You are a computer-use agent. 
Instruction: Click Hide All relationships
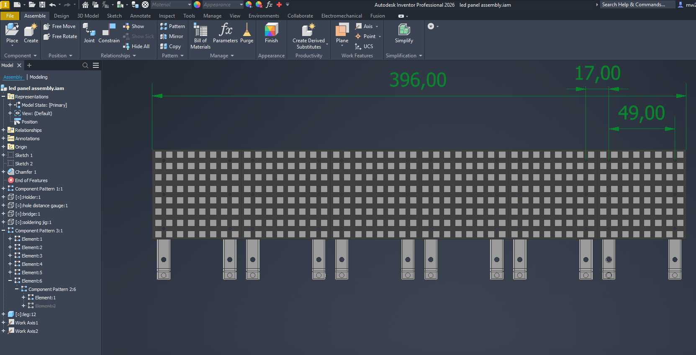[136, 46]
